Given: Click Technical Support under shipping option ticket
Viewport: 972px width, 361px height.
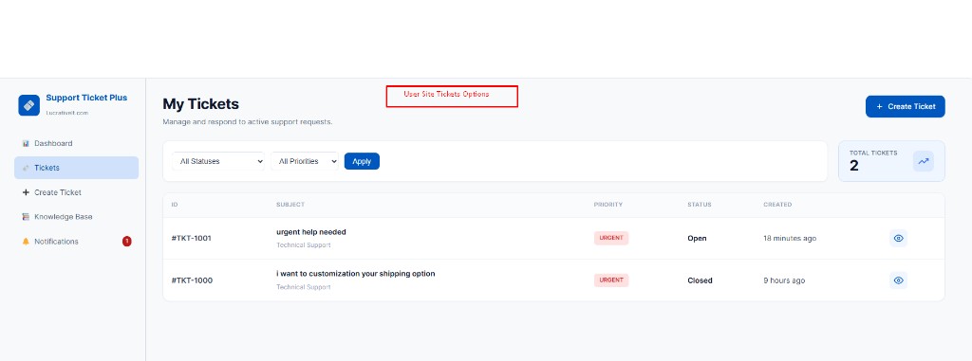Looking at the screenshot, I should click(304, 287).
